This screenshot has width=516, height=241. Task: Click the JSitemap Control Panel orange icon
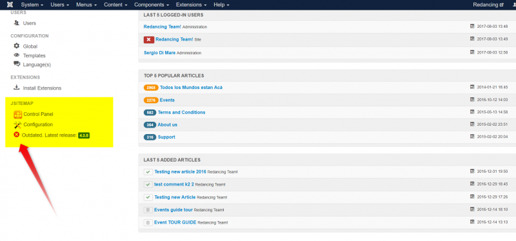17,115
